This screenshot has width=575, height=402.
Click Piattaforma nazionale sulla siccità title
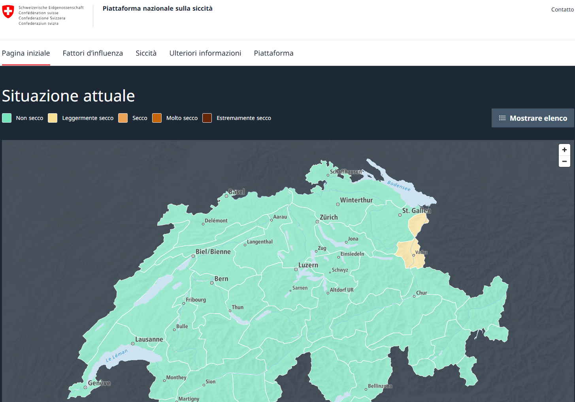pos(157,9)
